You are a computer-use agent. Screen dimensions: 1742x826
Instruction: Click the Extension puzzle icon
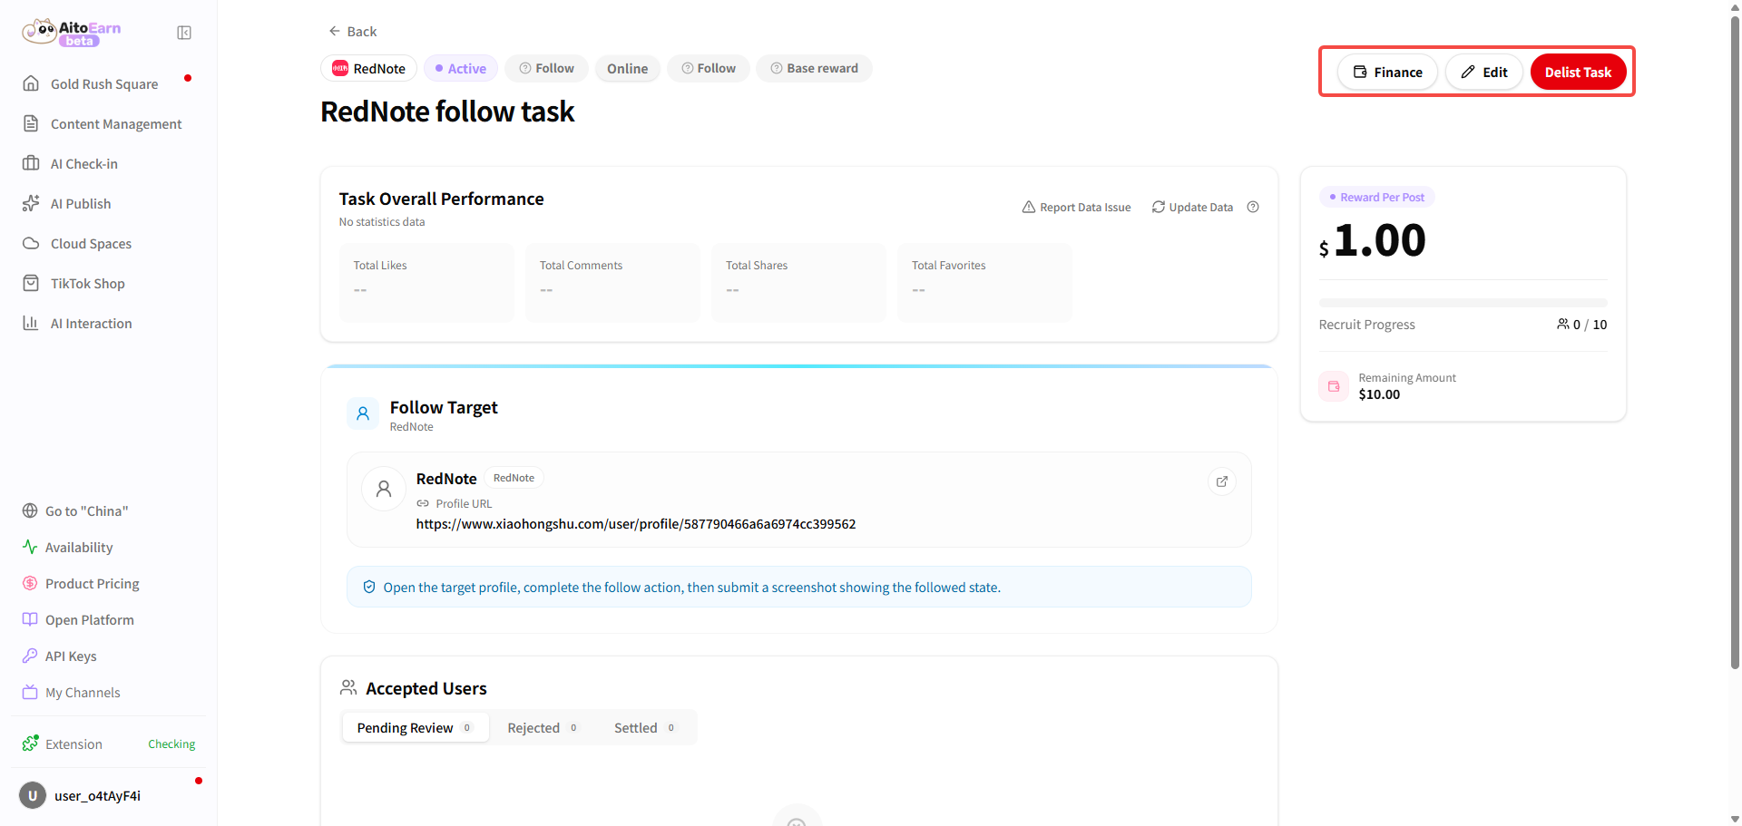(31, 743)
